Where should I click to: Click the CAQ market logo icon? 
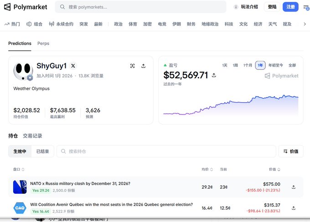[20, 208]
